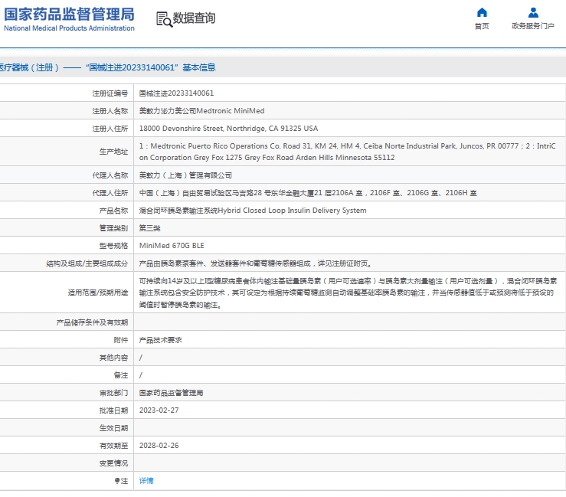Click the model spec MiniMed 670G BLE
The image size is (566, 497).
click(172, 246)
